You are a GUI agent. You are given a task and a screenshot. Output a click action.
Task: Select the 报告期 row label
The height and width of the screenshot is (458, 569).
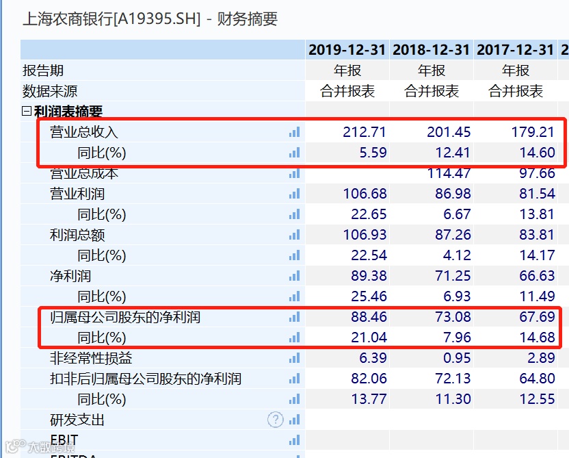click(x=43, y=71)
